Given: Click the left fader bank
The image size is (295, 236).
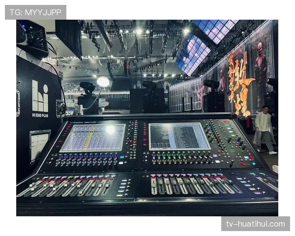Looking at the screenshot, I should [64, 186].
